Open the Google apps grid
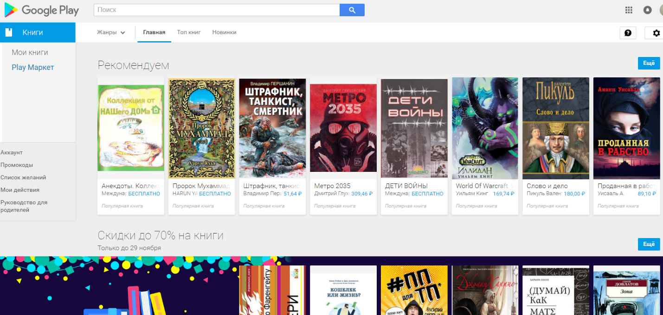 [x=629, y=10]
